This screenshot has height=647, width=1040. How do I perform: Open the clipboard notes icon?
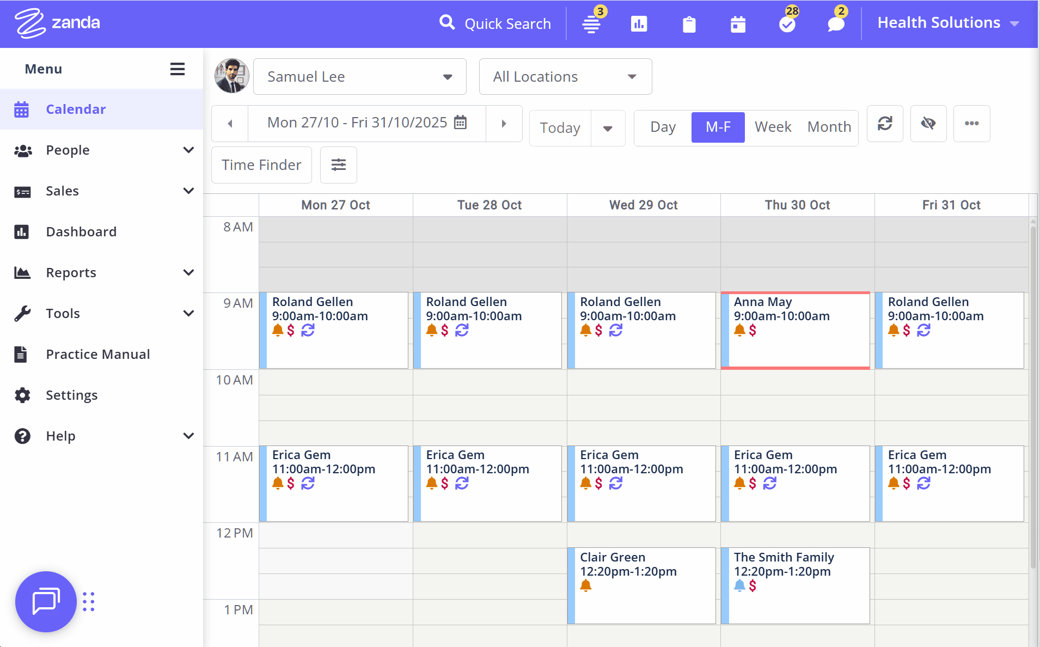tap(689, 24)
